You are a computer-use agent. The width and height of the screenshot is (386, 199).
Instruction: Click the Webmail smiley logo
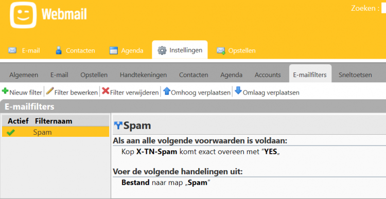23,15
